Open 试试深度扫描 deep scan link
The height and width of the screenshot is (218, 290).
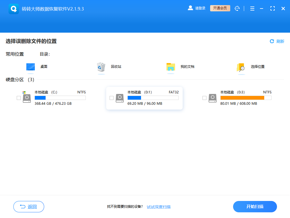click(x=158, y=207)
